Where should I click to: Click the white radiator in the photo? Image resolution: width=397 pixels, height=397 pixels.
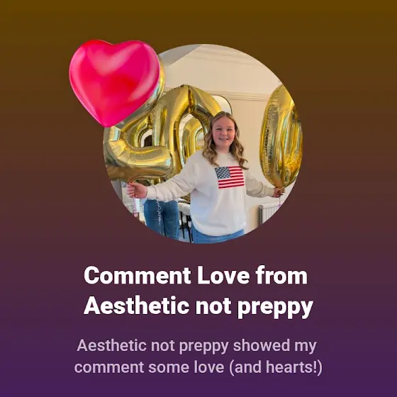coord(269,214)
